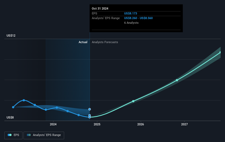Click the Analysts' EPS Range legend swatch

click(29, 135)
